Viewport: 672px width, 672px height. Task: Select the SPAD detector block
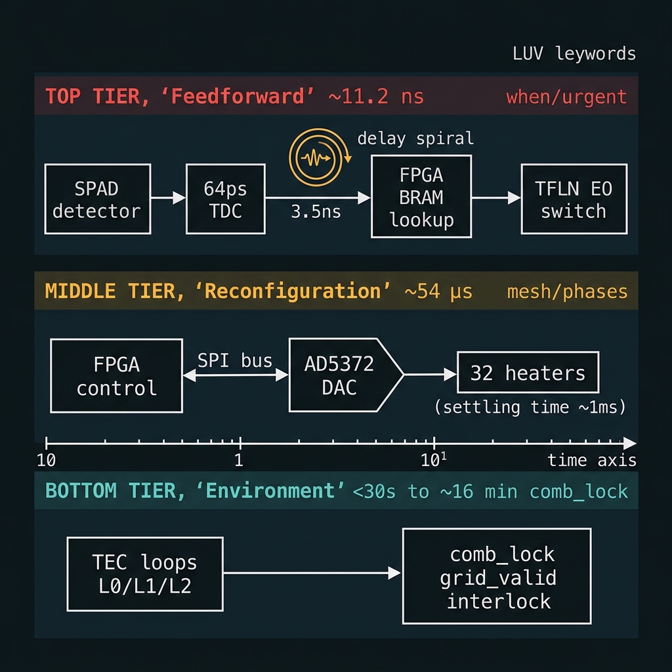(x=97, y=199)
